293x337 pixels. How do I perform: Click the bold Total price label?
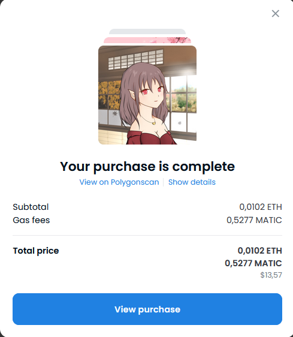[36, 251]
